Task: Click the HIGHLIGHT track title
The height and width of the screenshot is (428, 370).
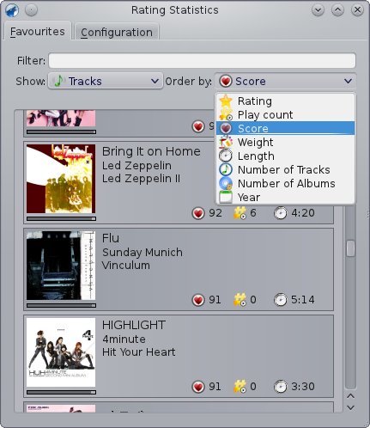Action: (134, 325)
